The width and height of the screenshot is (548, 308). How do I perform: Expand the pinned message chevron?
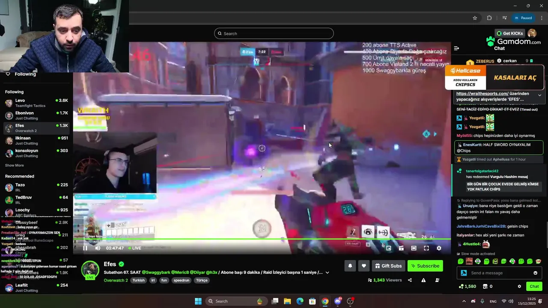(x=539, y=95)
